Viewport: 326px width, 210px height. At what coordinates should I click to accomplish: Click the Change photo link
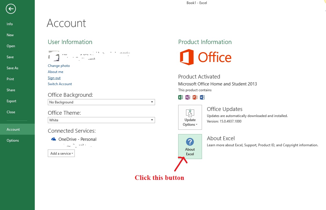pyautogui.click(x=59, y=66)
